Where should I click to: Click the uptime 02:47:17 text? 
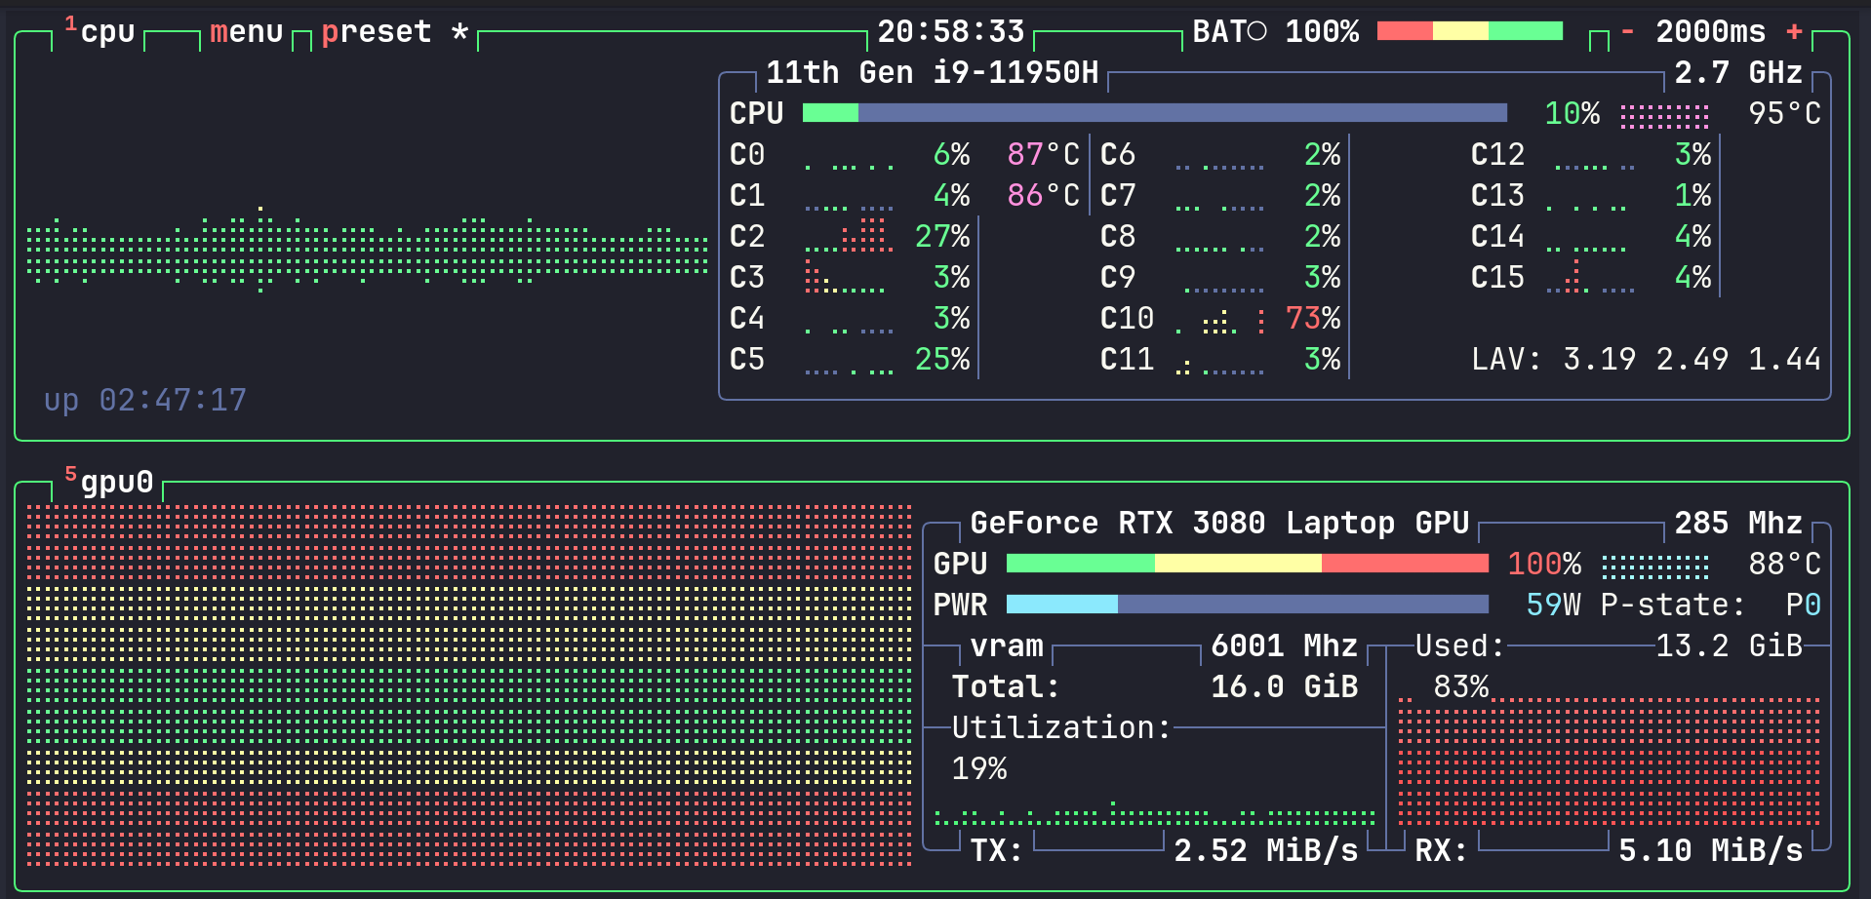[145, 401]
